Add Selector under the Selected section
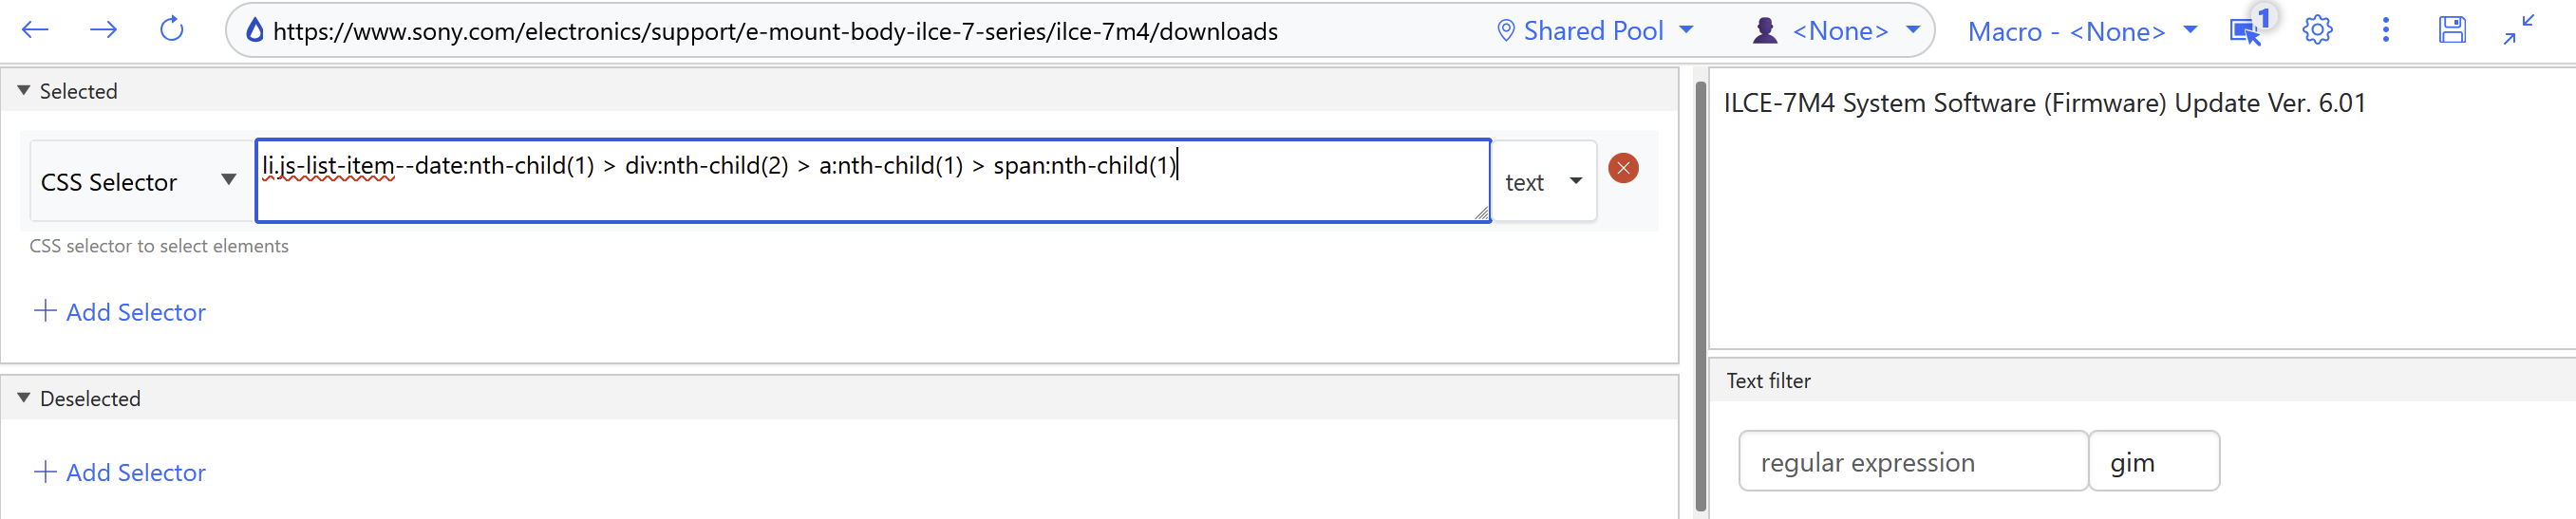2576x519 pixels. coord(121,312)
